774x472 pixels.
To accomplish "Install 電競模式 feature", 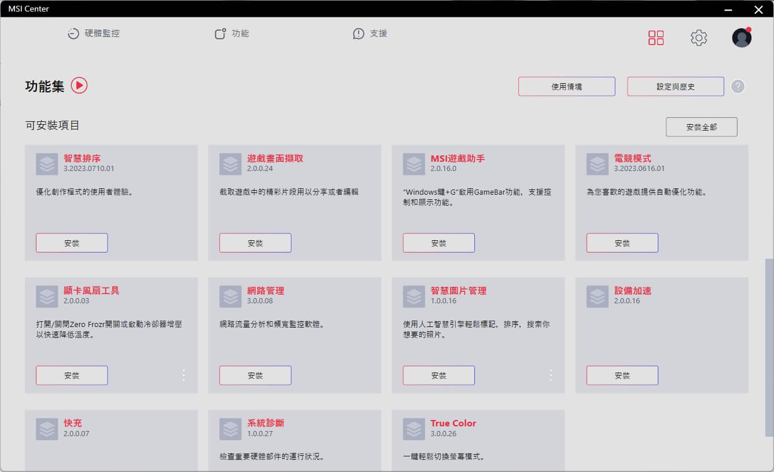I will pyautogui.click(x=622, y=243).
